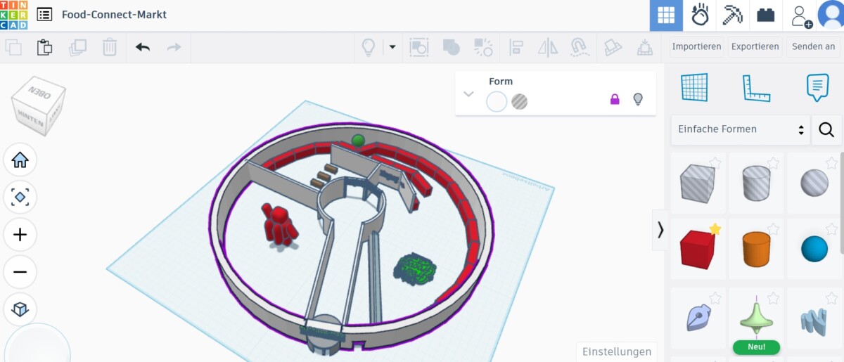Viewport: 844px width, 362px height.
Task: Collapse the Form inspector panel
Action: 468,93
